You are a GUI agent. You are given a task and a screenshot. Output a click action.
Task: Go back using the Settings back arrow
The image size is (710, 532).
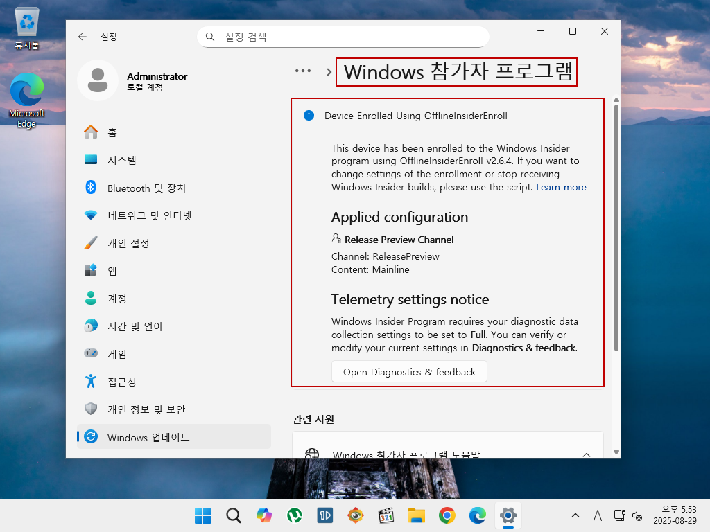pyautogui.click(x=82, y=37)
